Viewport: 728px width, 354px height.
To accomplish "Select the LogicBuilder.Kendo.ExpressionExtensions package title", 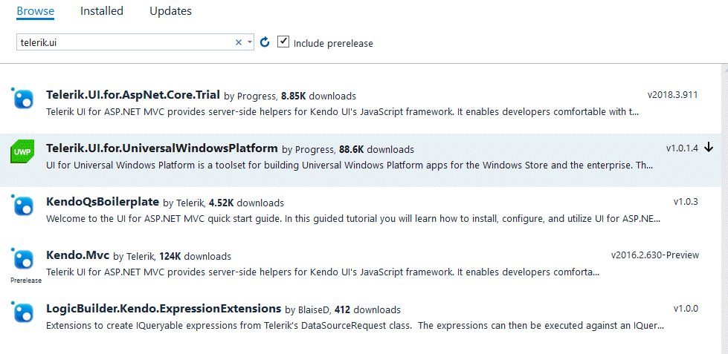I will click(x=163, y=309).
